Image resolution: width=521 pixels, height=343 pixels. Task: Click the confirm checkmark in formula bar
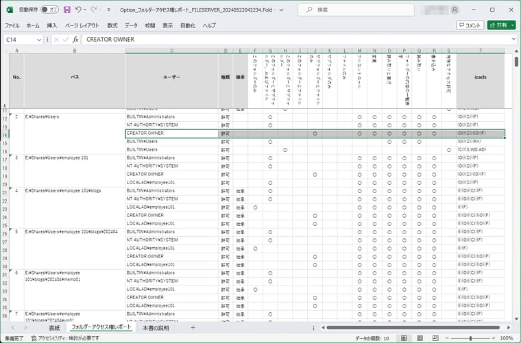[66, 40]
